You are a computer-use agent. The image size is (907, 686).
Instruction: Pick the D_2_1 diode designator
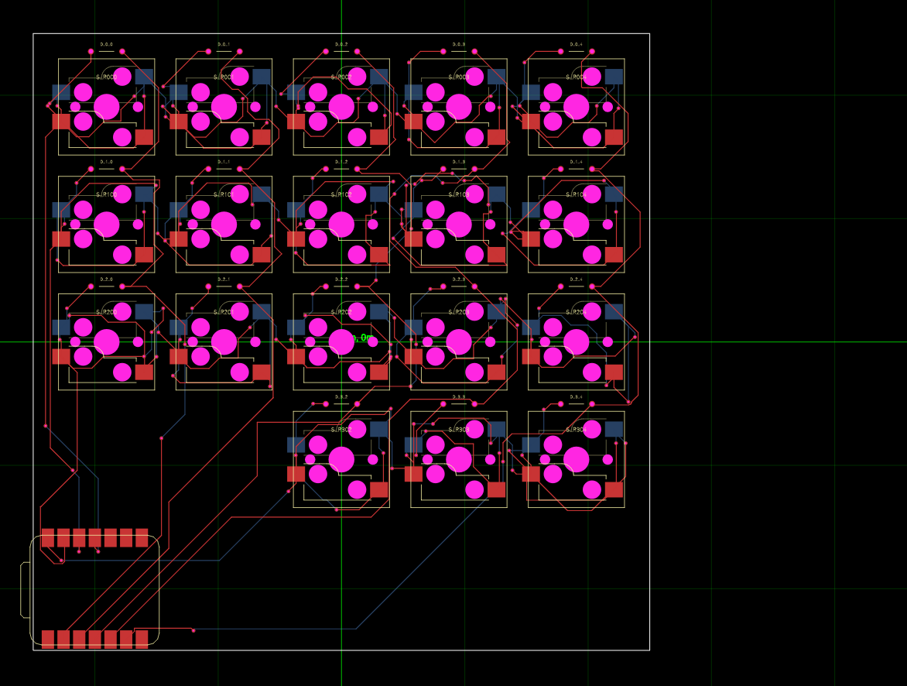click(x=224, y=279)
